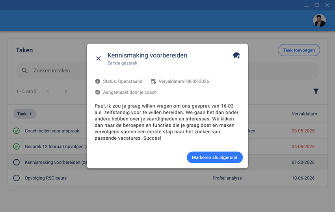Toggle completion of 'Coach bellen voor afspraak'
The width and height of the screenshot is (335, 212).
point(17,131)
